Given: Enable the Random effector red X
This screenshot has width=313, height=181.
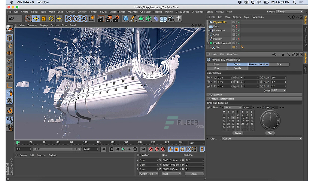Looking at the screenshot, I should click(238, 39).
